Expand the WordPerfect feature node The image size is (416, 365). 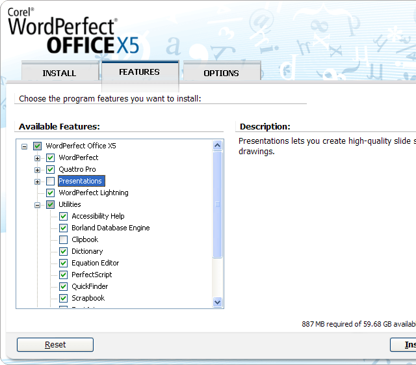click(38, 158)
